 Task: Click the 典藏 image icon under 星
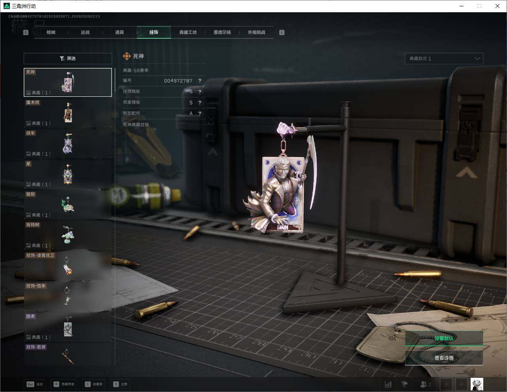click(28, 185)
